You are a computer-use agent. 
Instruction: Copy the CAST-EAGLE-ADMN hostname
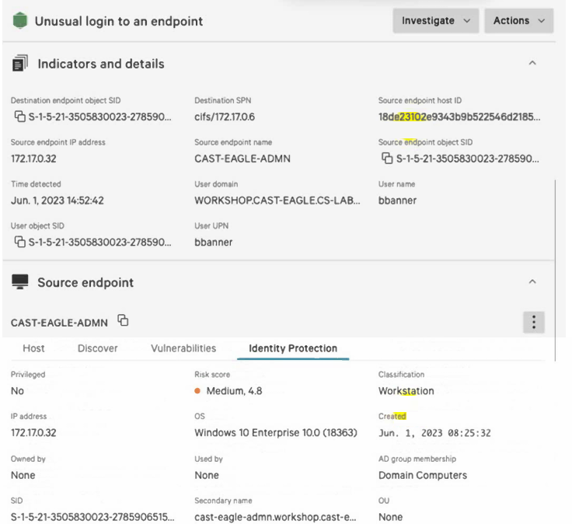click(123, 320)
